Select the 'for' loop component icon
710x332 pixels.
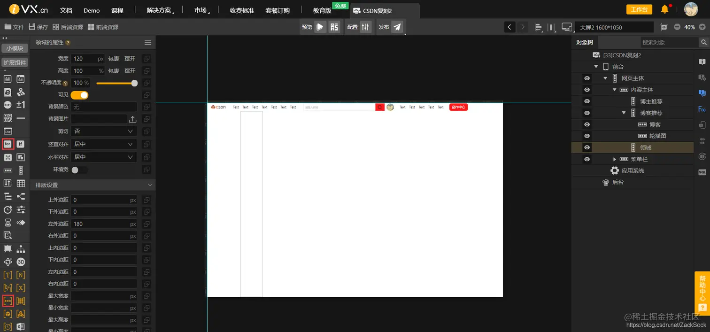[8, 144]
